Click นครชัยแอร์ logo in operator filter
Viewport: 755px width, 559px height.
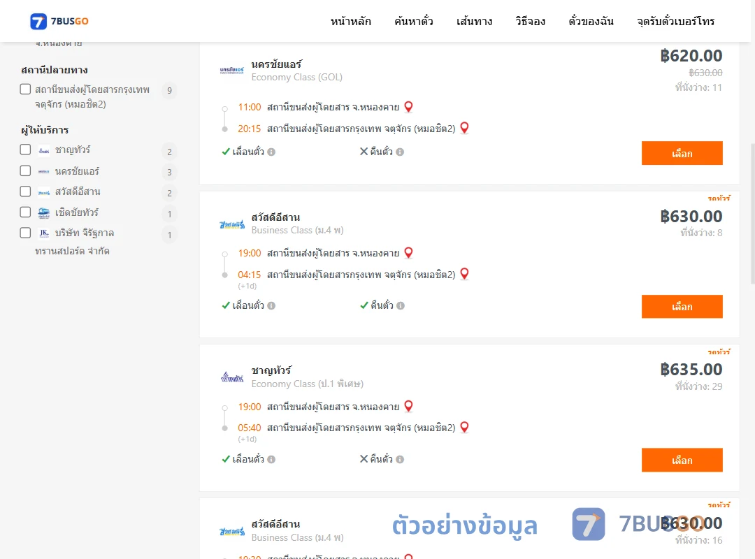pos(44,171)
